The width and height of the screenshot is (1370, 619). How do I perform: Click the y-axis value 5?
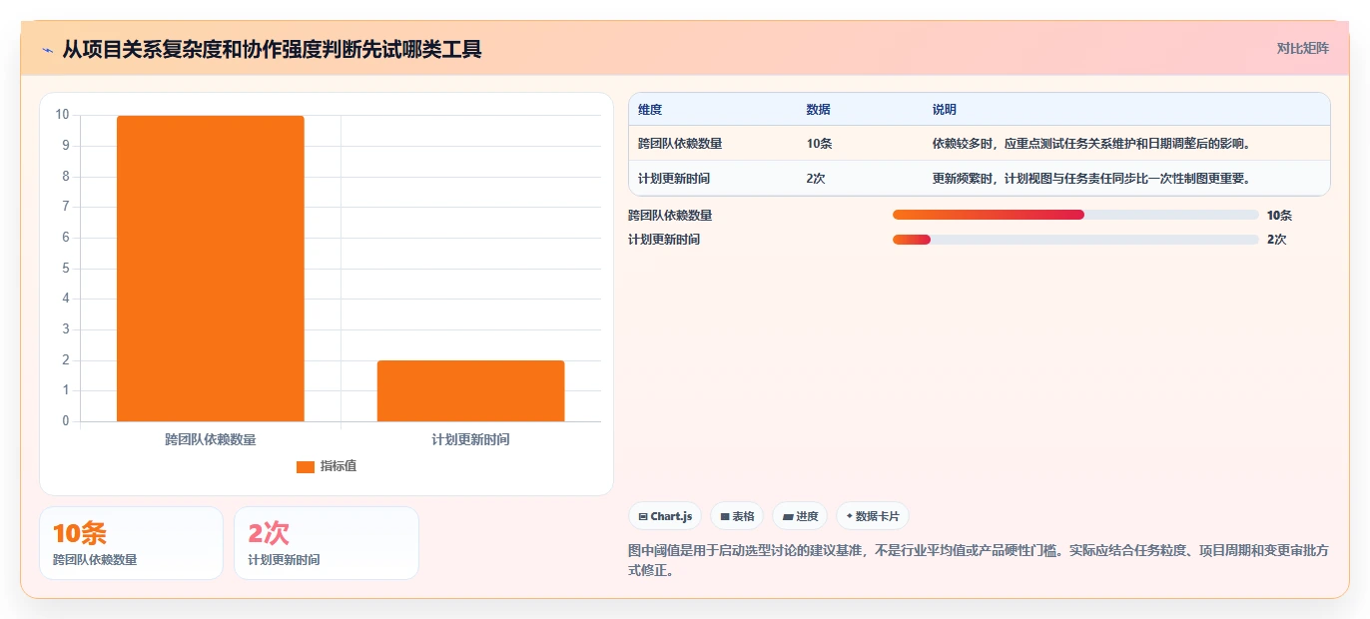pyautogui.click(x=66, y=268)
